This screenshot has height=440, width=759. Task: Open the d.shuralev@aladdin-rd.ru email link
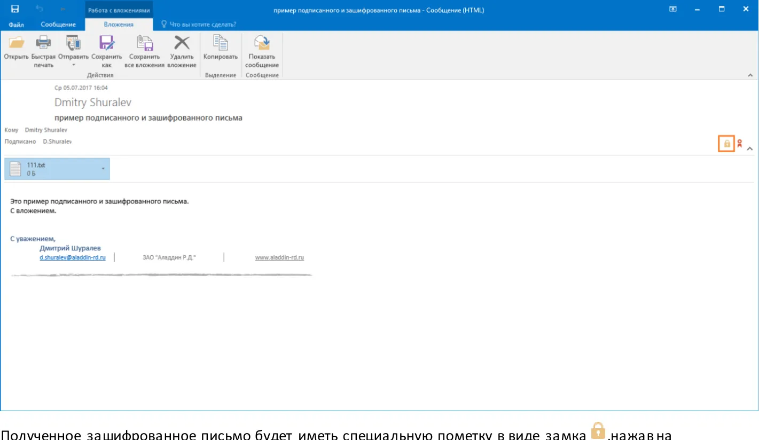pyautogui.click(x=73, y=257)
